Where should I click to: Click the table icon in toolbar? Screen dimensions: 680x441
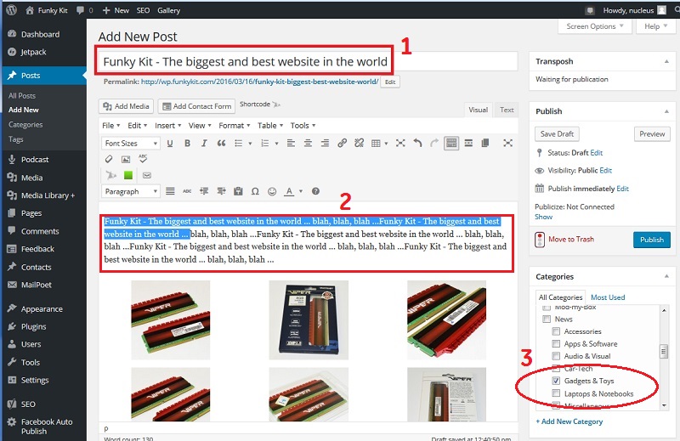point(376,143)
